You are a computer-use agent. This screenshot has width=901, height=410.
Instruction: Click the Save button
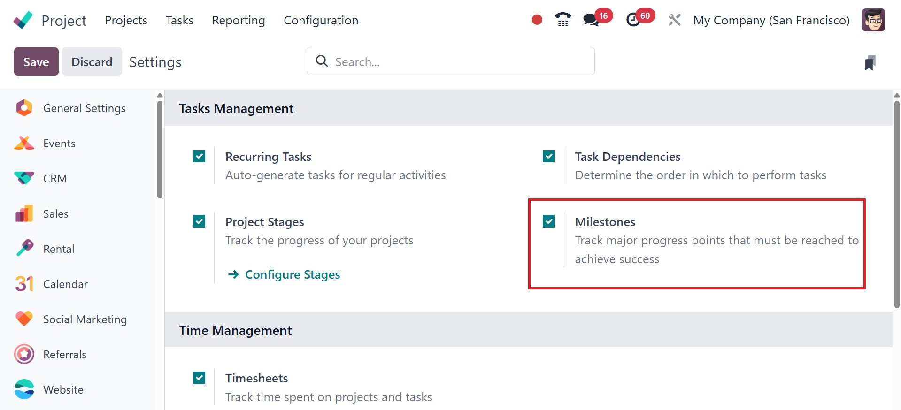tap(36, 61)
